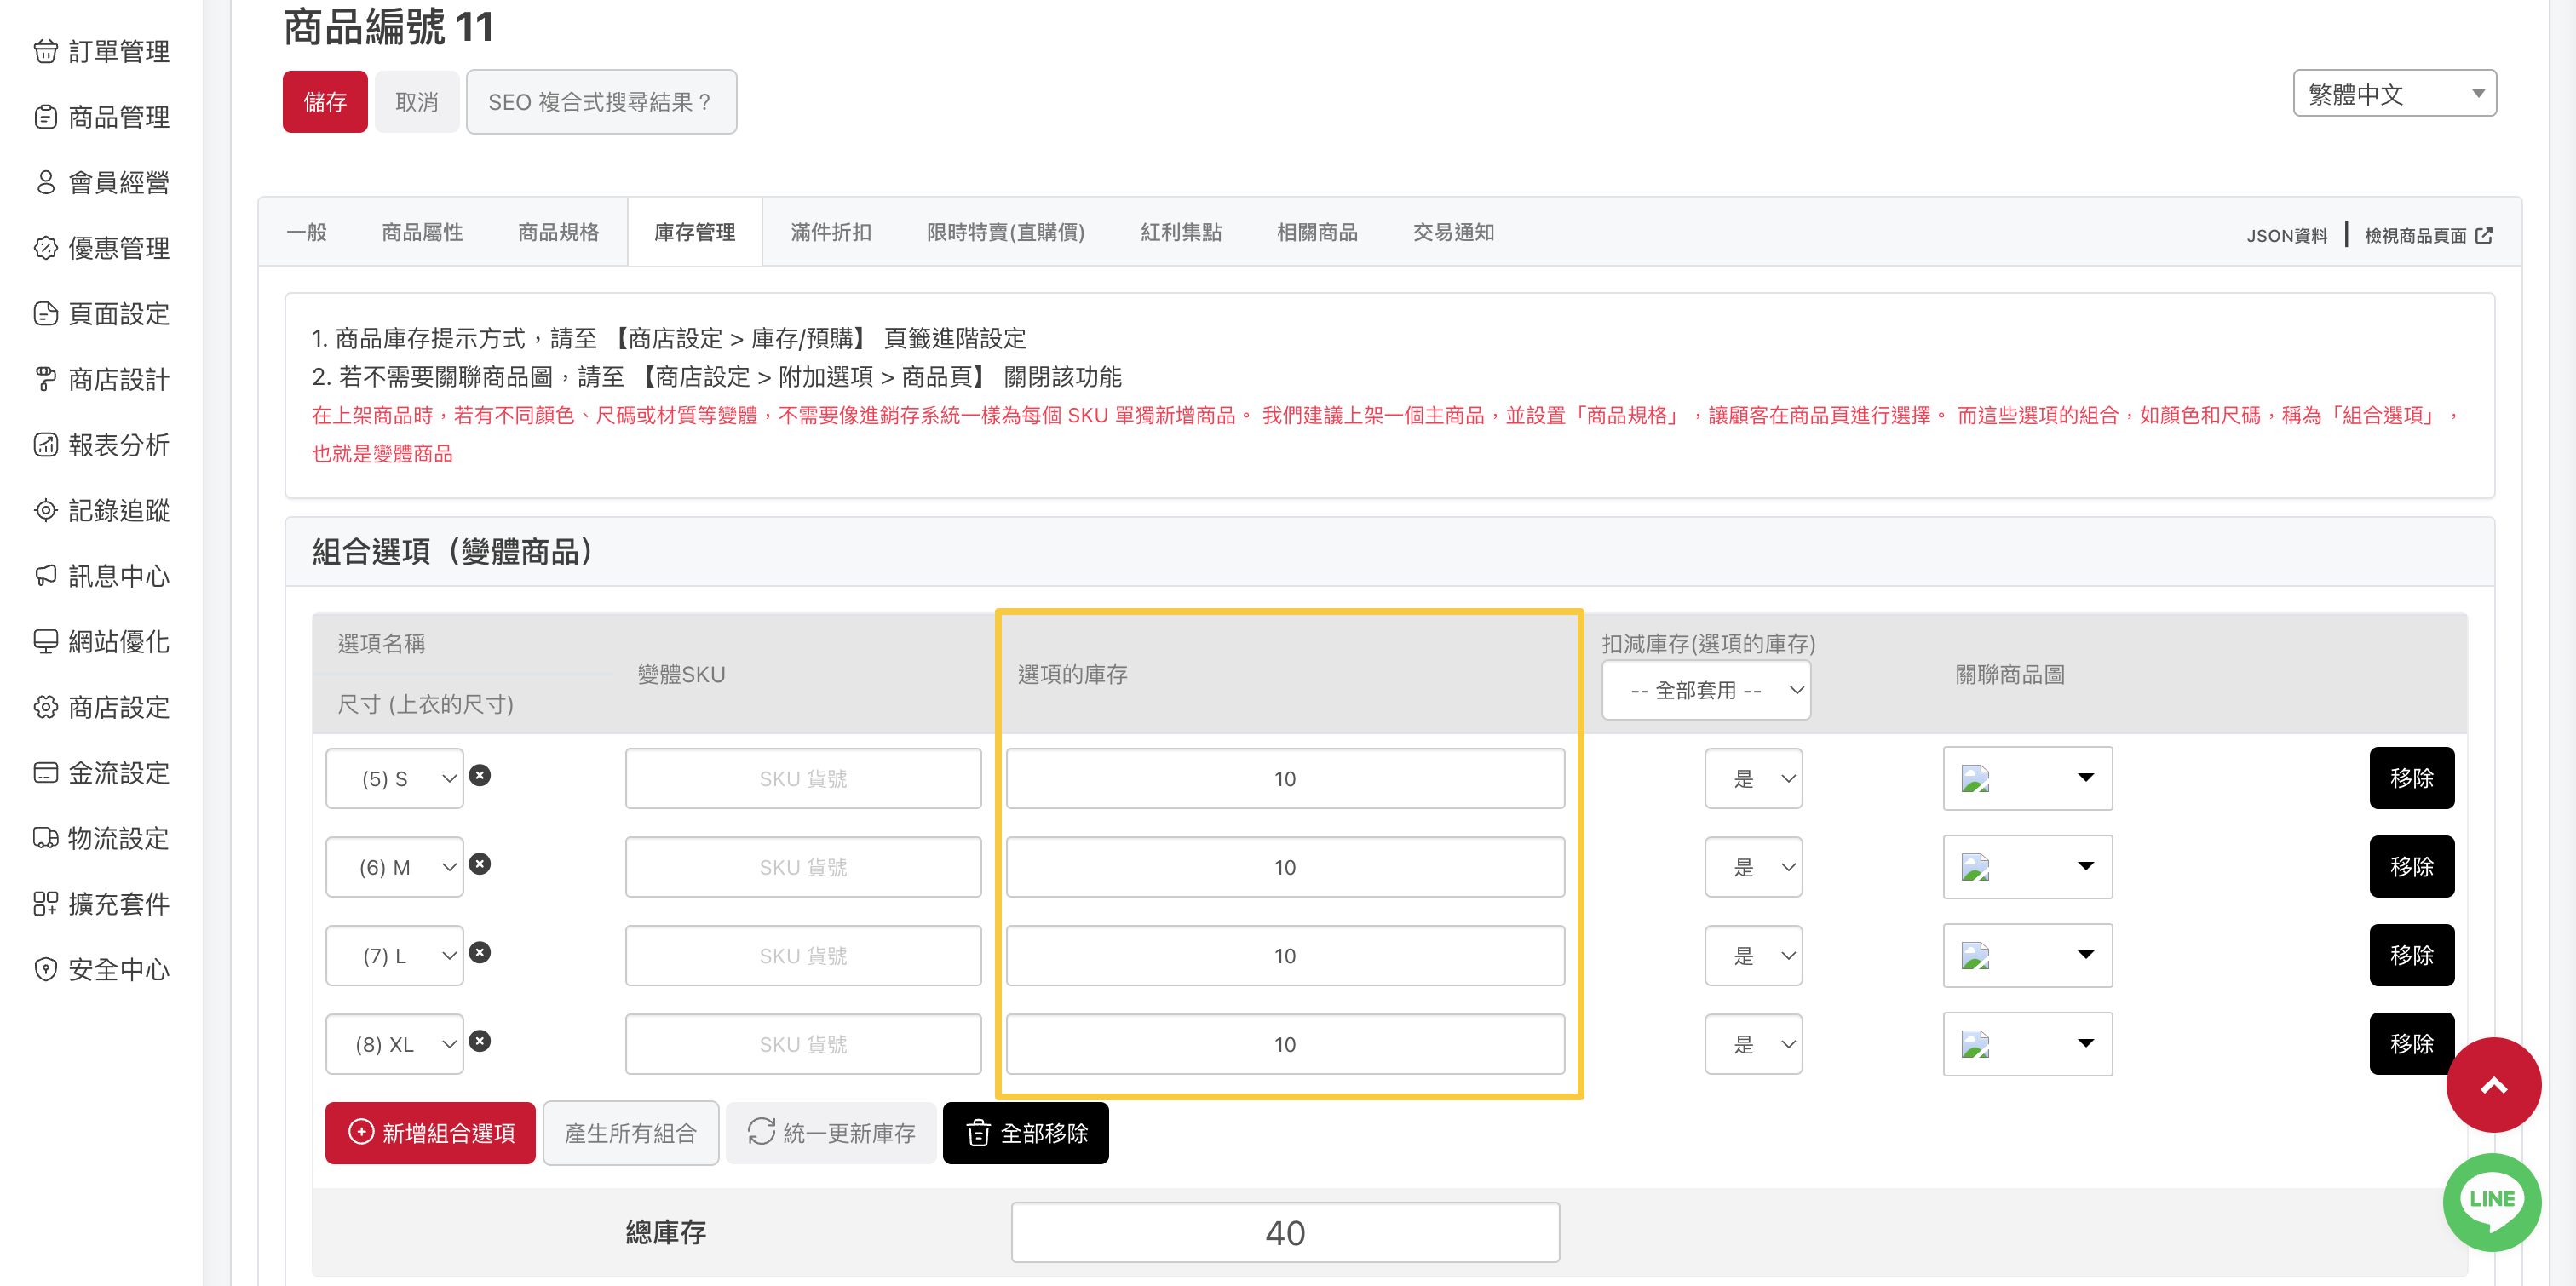Click 全部移除 trash button

[1025, 1132]
